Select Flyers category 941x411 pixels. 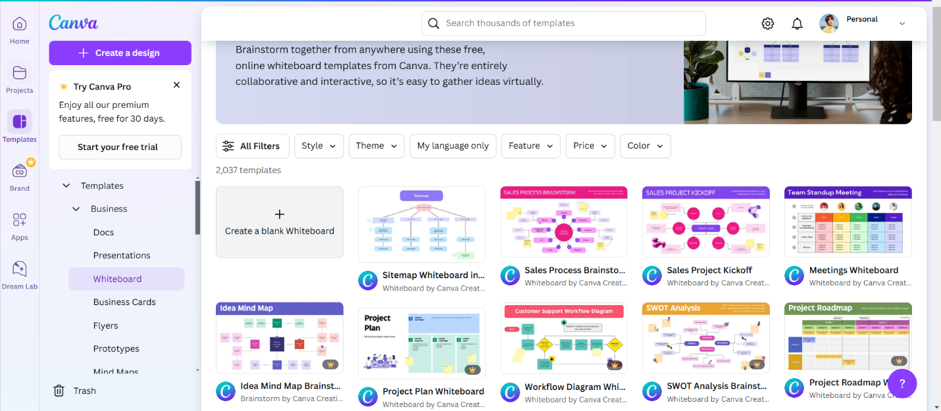105,326
